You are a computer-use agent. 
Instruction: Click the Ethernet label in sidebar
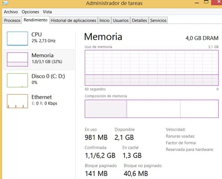coord(42,97)
